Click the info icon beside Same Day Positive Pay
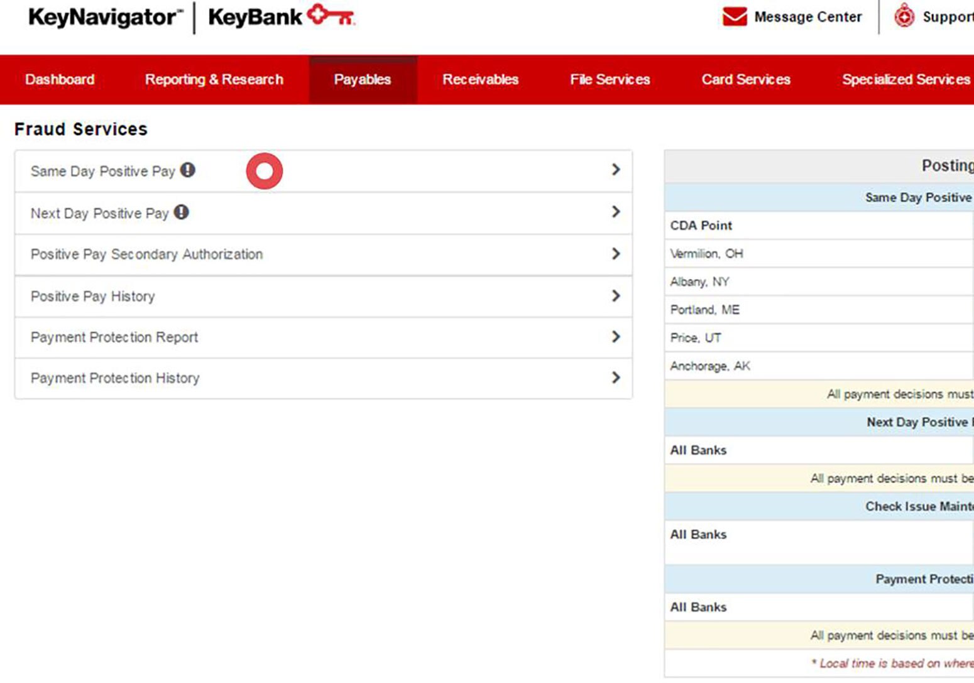 click(189, 169)
